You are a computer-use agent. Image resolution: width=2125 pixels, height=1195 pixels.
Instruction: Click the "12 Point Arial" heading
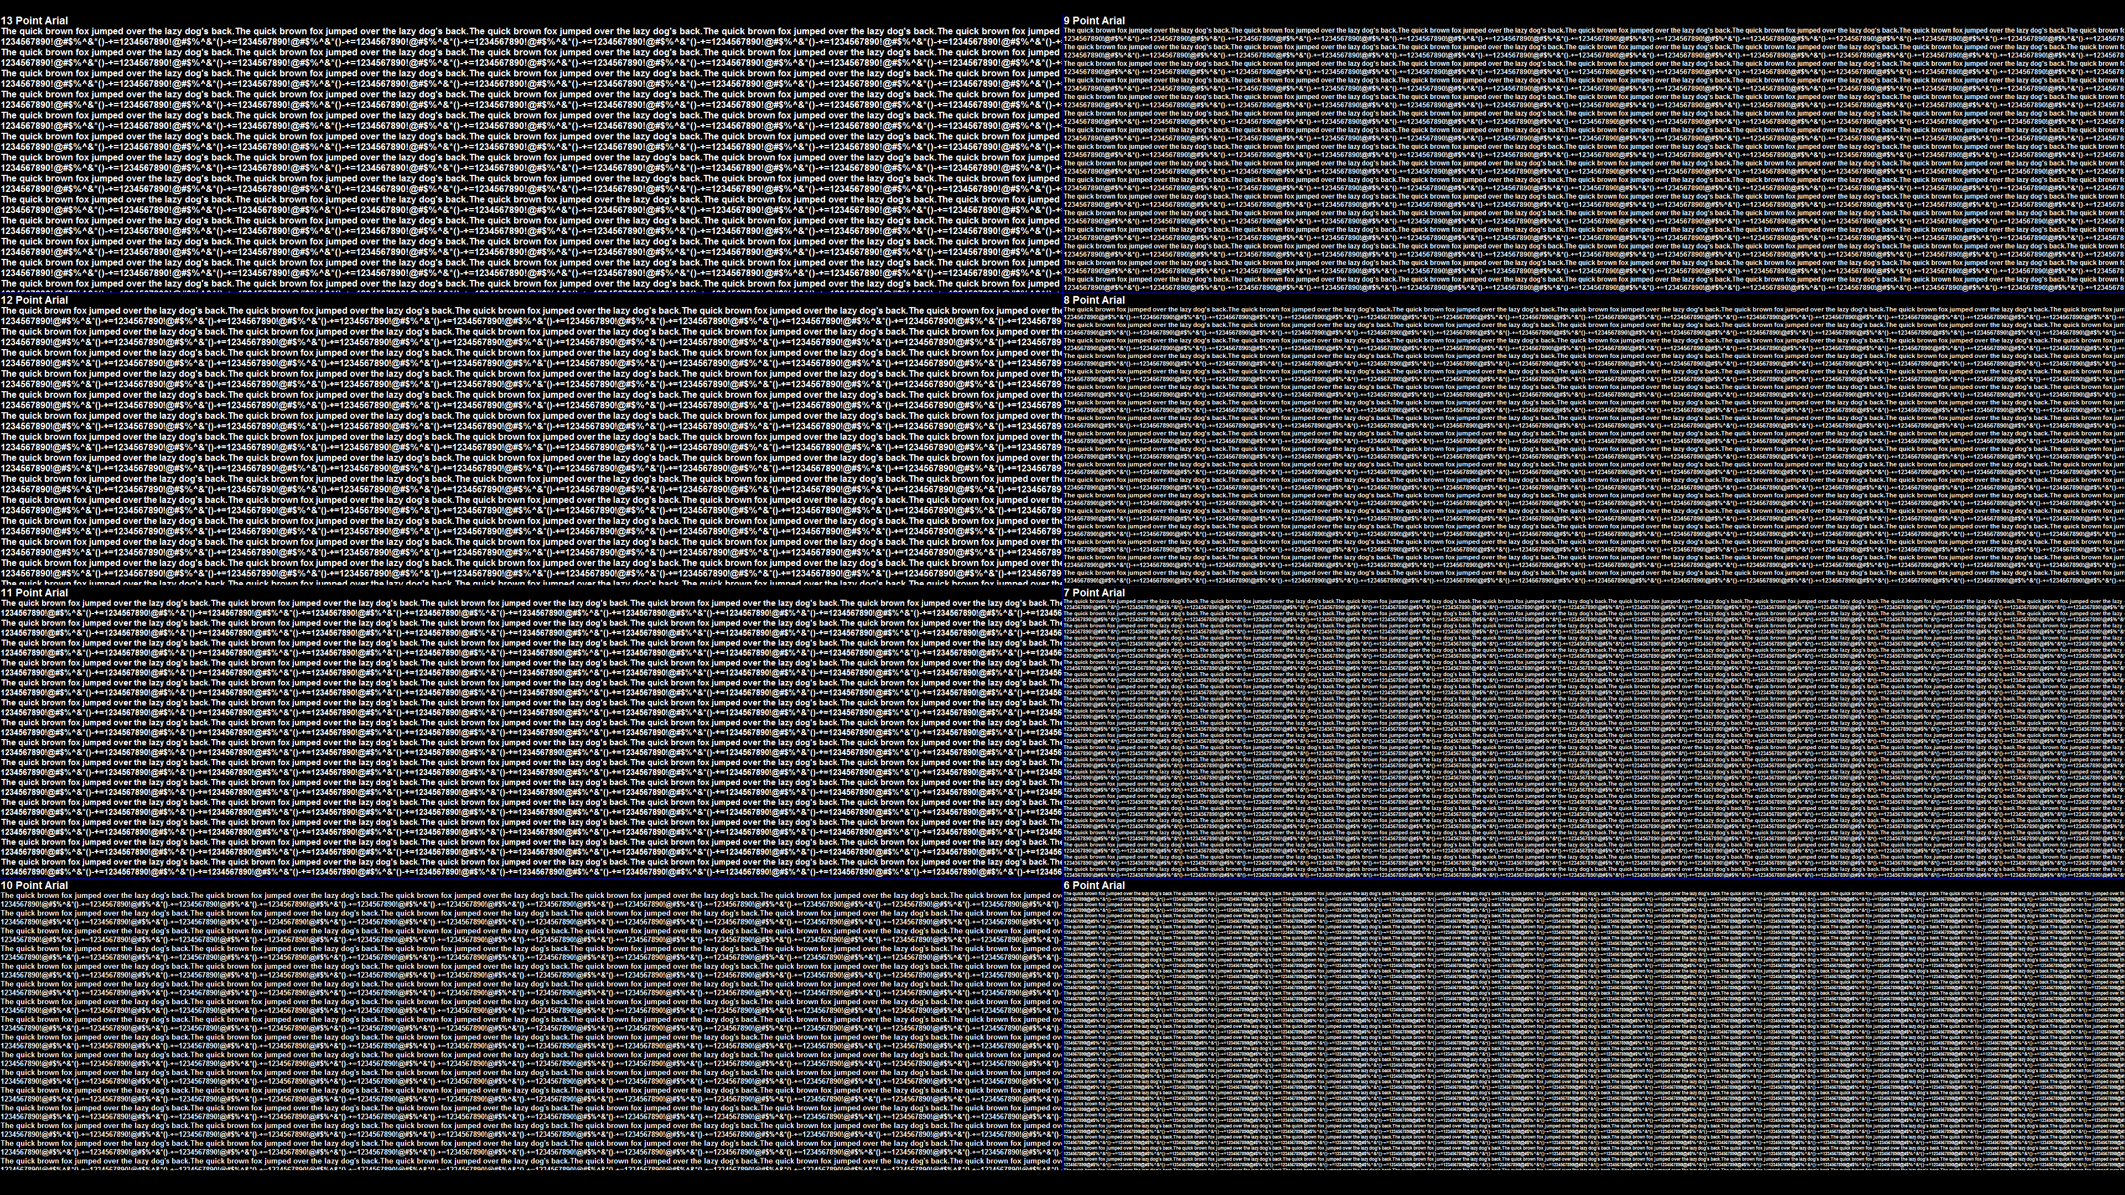(35, 300)
